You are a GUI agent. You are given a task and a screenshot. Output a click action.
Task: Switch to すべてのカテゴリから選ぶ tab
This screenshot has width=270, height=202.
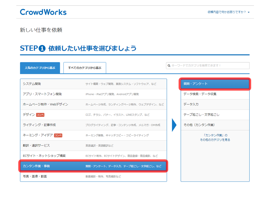click(x=85, y=68)
